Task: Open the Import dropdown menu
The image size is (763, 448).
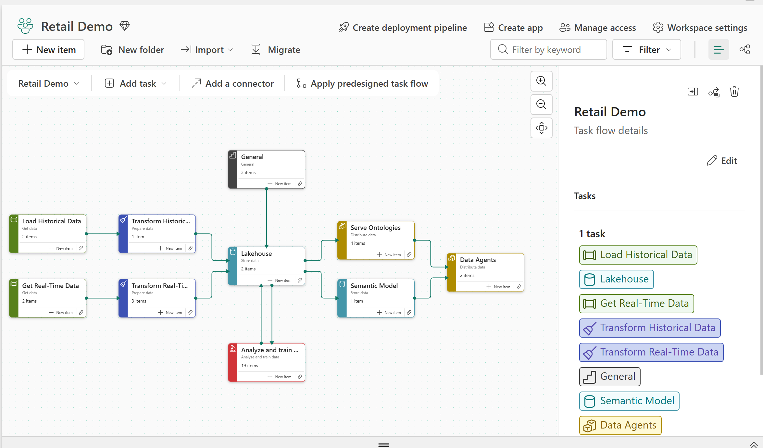Action: click(207, 50)
